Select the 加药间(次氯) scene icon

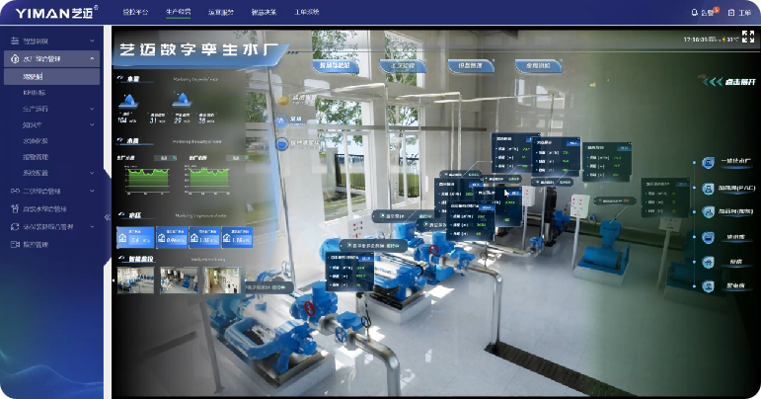point(708,212)
